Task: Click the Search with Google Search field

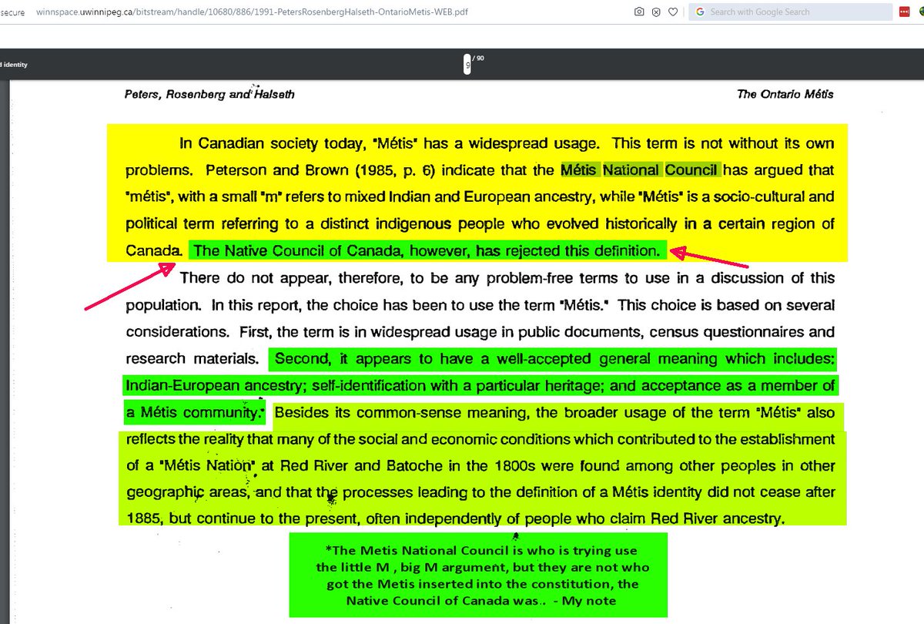Action: tap(790, 12)
